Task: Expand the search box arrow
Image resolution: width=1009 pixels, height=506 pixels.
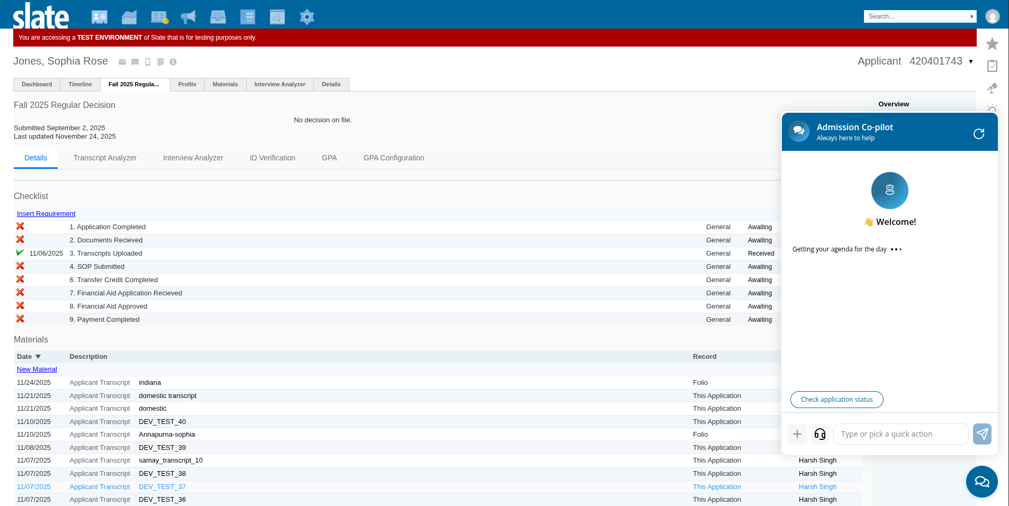Action: (x=972, y=16)
